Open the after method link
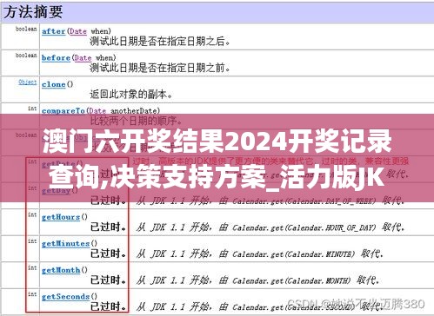 click(x=53, y=31)
